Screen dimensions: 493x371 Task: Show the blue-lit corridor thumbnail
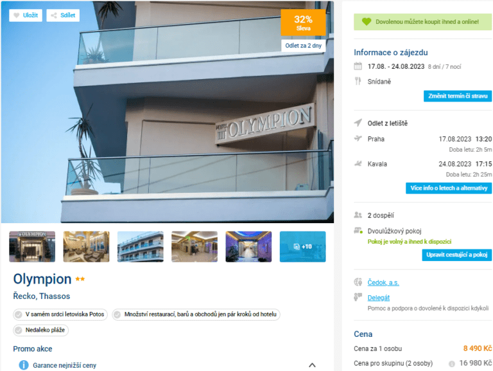(248, 247)
